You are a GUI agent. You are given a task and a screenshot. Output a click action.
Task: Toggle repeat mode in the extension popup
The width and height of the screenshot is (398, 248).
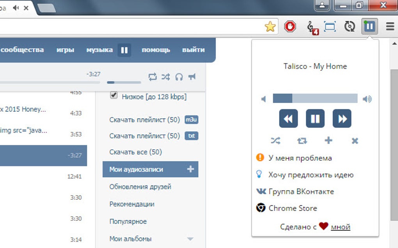[x=302, y=141]
